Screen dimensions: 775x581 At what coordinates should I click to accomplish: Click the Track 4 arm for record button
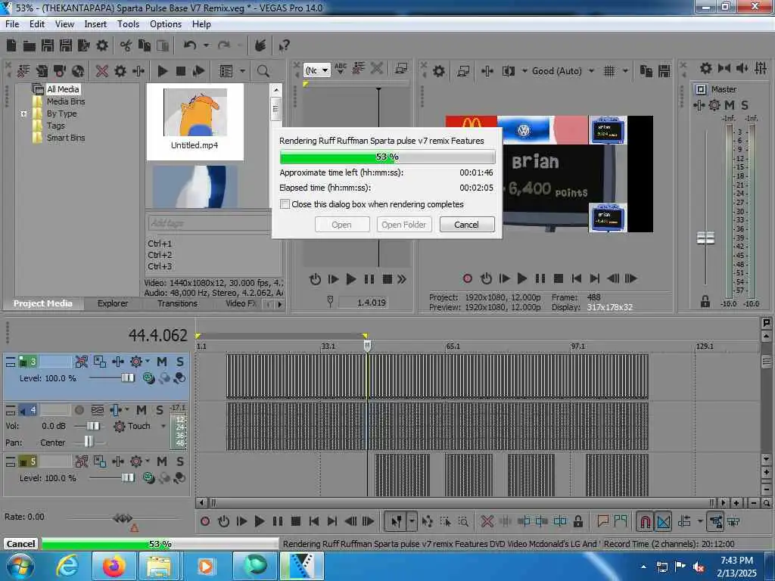[x=79, y=410]
